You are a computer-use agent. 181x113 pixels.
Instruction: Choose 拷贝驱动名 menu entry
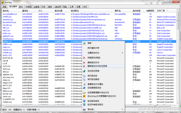pos(103,76)
